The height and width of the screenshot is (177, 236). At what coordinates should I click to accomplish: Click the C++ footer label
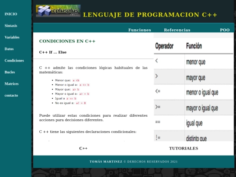pos(83,149)
